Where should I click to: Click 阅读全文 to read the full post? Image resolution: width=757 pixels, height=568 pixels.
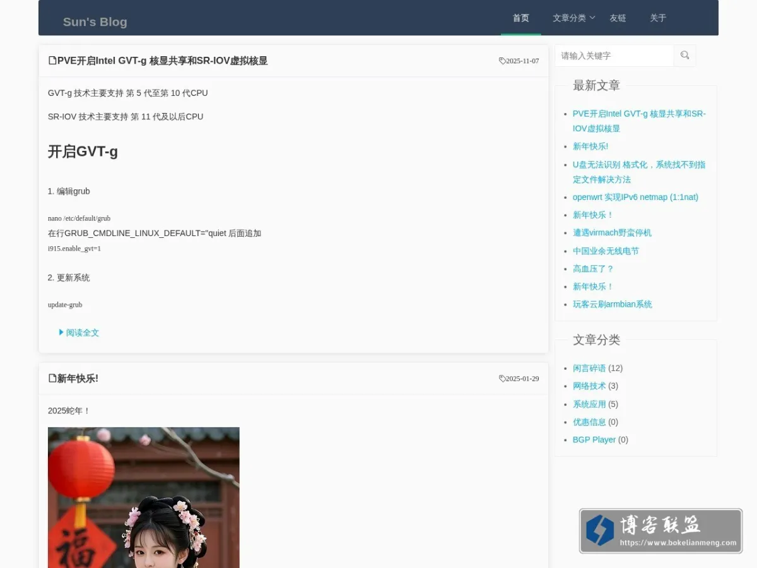(x=83, y=333)
